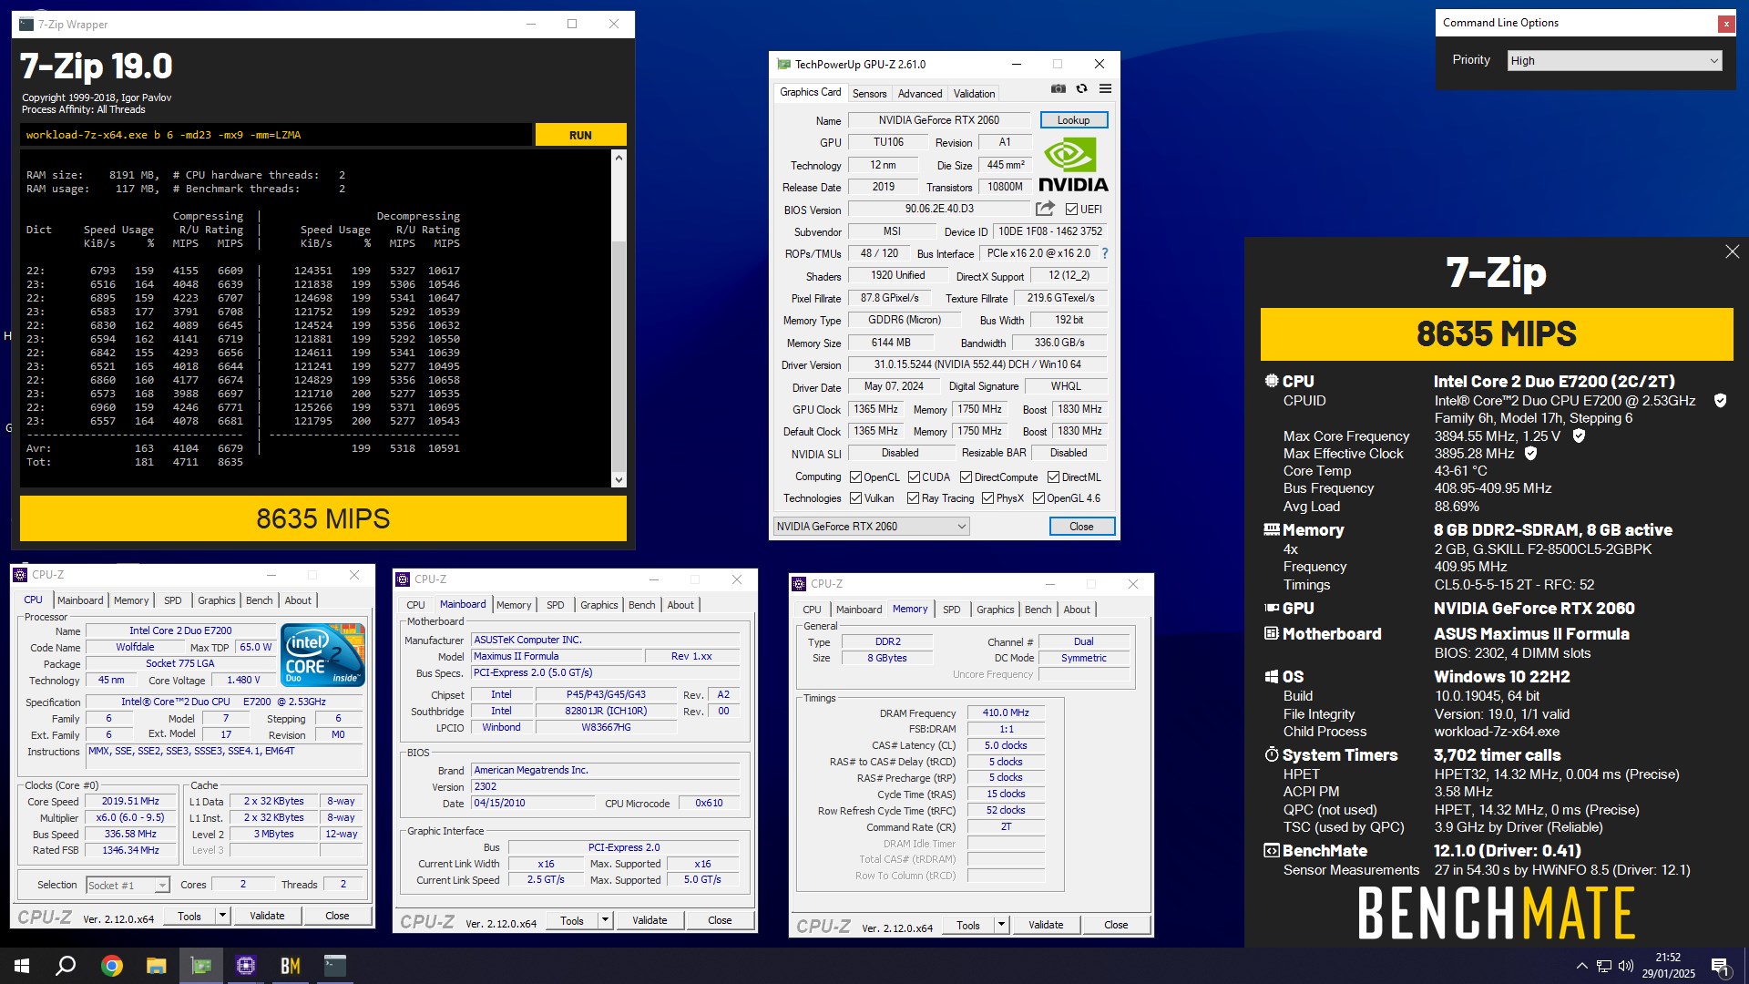Show hidden tray icons chevron
Image resolution: width=1749 pixels, height=984 pixels.
point(1582,966)
